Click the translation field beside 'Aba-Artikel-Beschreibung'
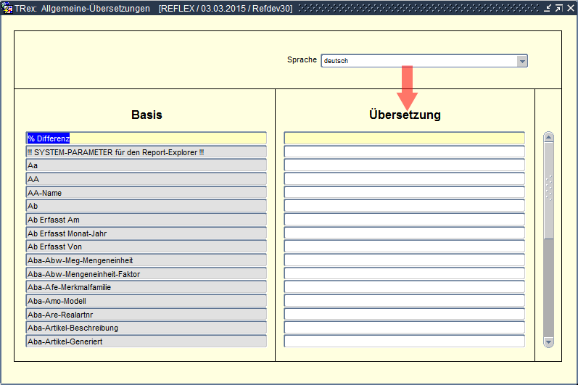The width and height of the screenshot is (578, 385). coord(404,328)
